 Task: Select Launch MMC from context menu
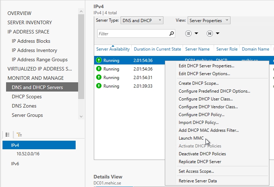point(191,138)
